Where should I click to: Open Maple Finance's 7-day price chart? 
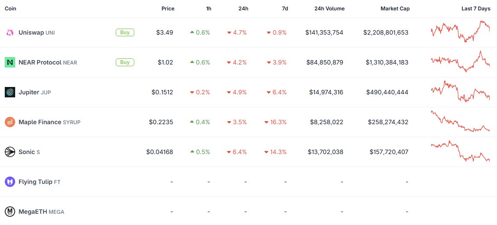[460, 122]
